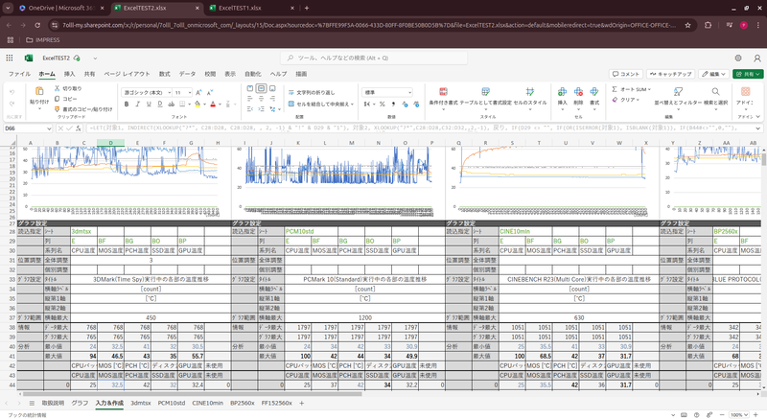Reload the browser page
Image resolution: width=767 pixels, height=419 pixels.
[37, 25]
